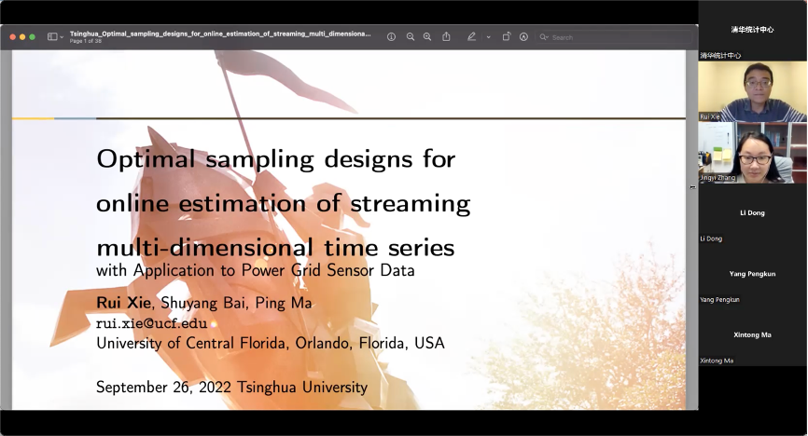Click the Share icon in the toolbar

click(446, 37)
